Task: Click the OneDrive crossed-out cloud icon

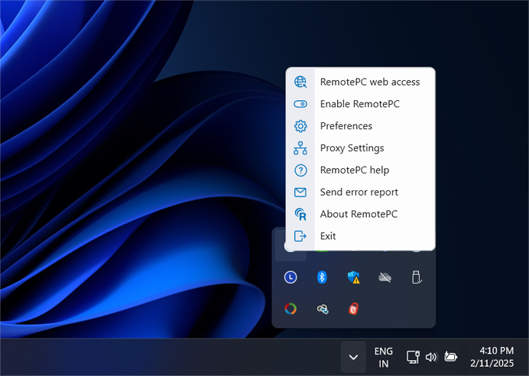Action: (385, 277)
